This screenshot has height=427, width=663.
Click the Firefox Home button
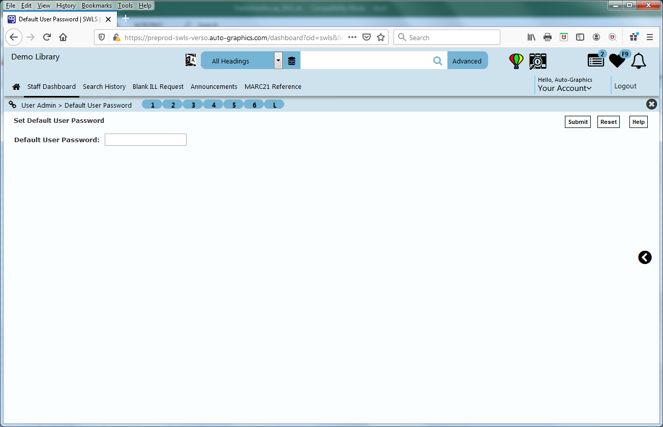[x=63, y=37]
